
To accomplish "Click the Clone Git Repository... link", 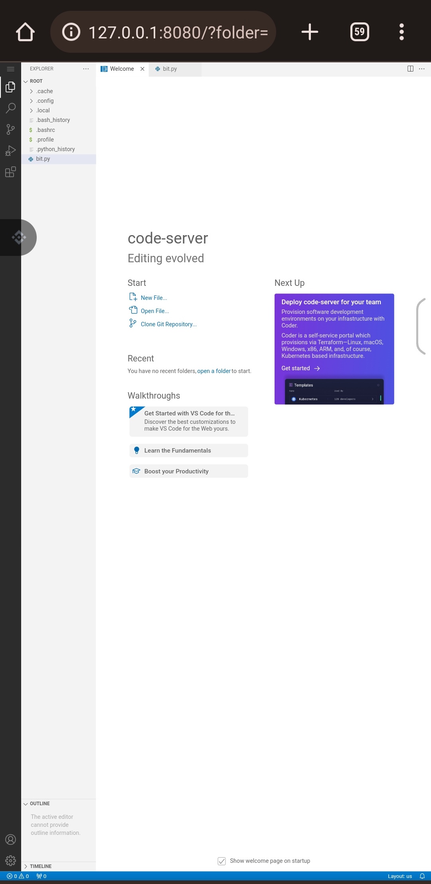I will pyautogui.click(x=168, y=324).
